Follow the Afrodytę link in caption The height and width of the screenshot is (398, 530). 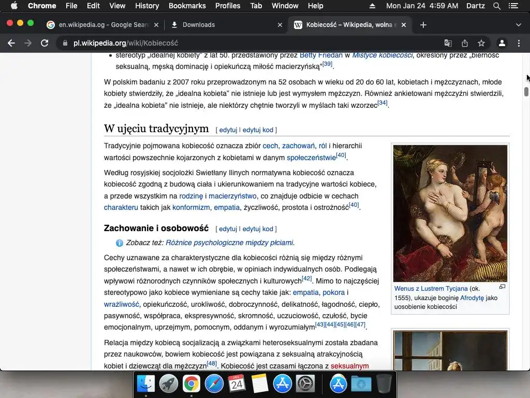[472, 298]
